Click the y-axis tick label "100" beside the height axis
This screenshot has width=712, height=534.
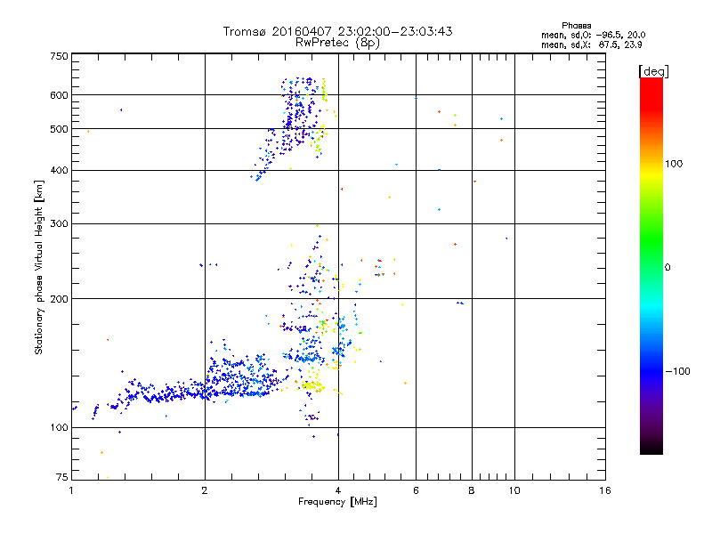pyautogui.click(x=59, y=427)
